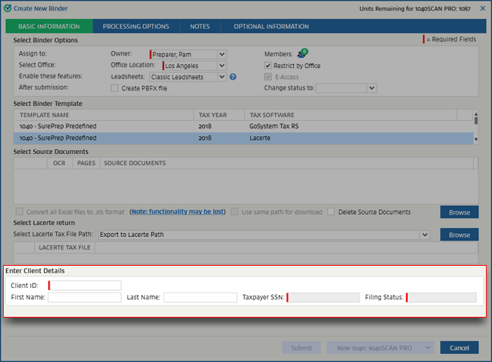Screen dimensions: 492x362
Task: Click the TEMPLATE NAME column header
Action: (x=104, y=115)
